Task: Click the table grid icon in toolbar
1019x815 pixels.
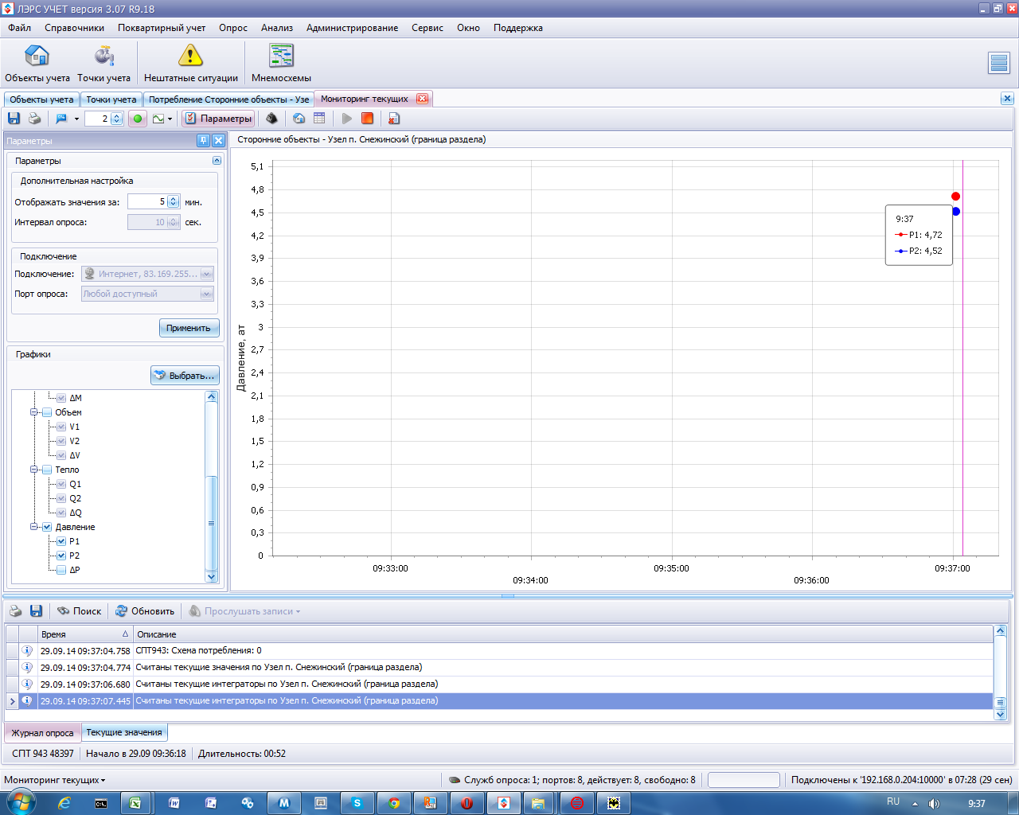Action: click(319, 119)
